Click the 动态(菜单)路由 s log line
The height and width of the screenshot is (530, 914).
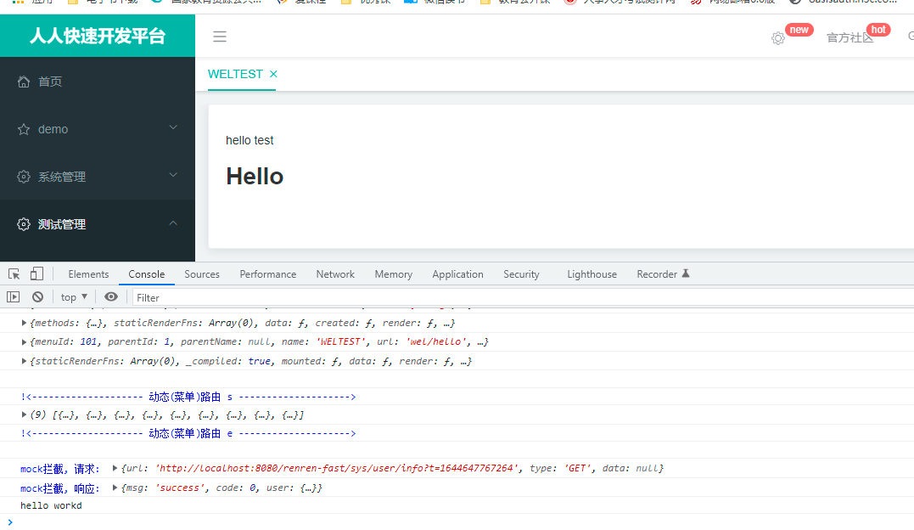point(188,397)
